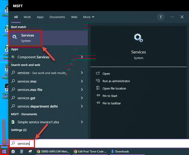Image resolution: width=189 pixels, height=155 pixels.
Task: Switch to the Work search tab
Action: (x=27, y=17)
